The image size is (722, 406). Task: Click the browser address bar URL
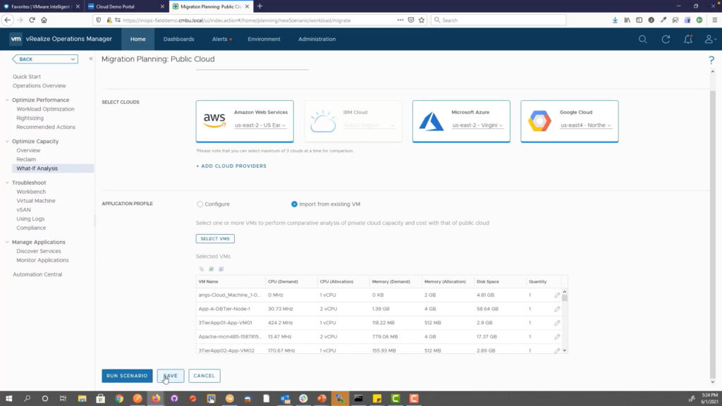[237, 20]
